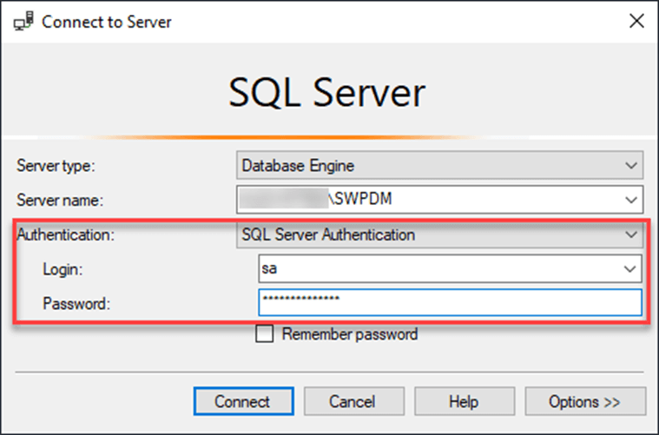Click the Connect button

point(244,401)
